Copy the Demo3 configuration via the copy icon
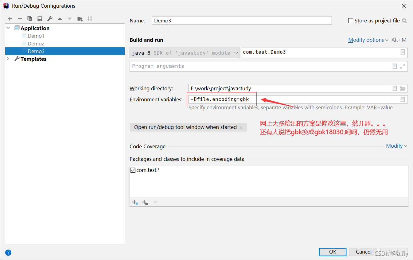Screen dimensions: 413x260 click(x=30, y=18)
